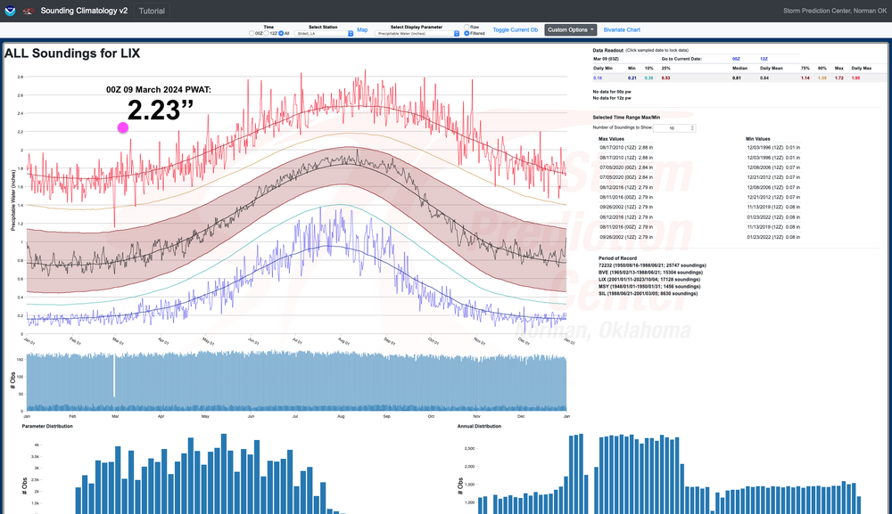Choose the Filtered data radio button

coord(467,34)
